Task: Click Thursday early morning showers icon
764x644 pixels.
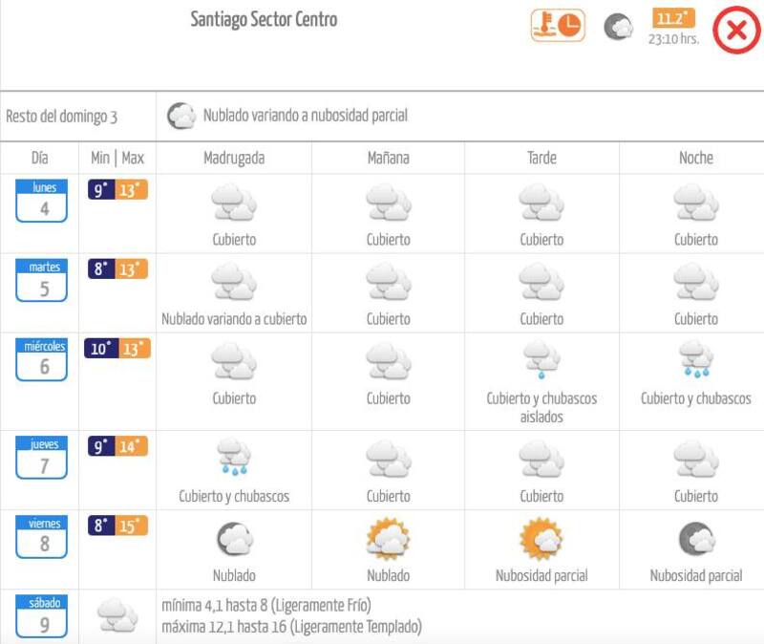Action: (234, 459)
